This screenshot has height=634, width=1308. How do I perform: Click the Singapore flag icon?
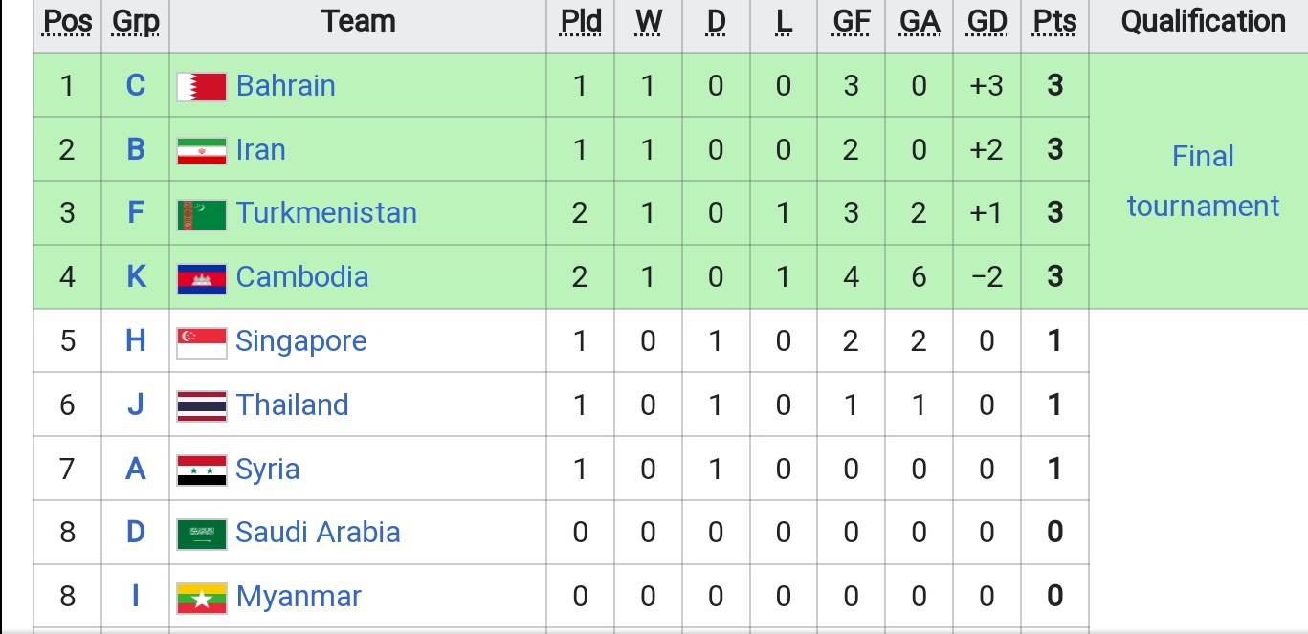click(x=202, y=342)
